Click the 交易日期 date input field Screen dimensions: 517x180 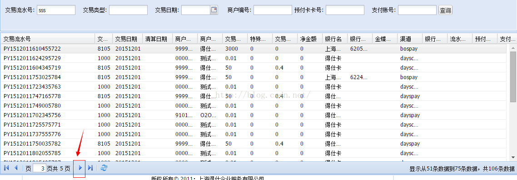196,10
